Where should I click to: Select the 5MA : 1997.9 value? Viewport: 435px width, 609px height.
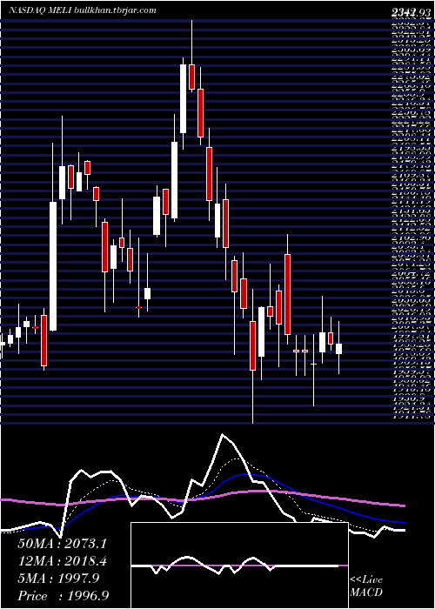click(x=58, y=579)
